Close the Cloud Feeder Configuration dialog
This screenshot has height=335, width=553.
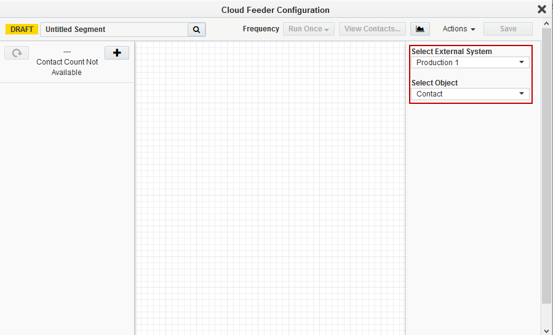(542, 9)
